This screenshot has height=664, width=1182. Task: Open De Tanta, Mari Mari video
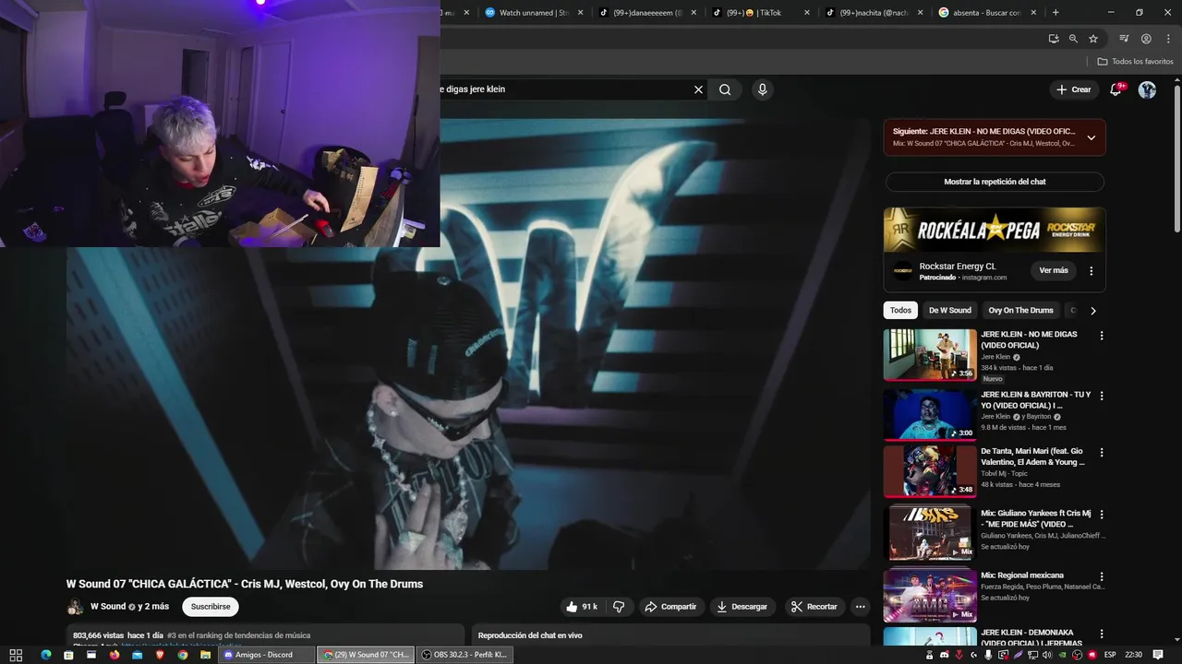tap(930, 471)
